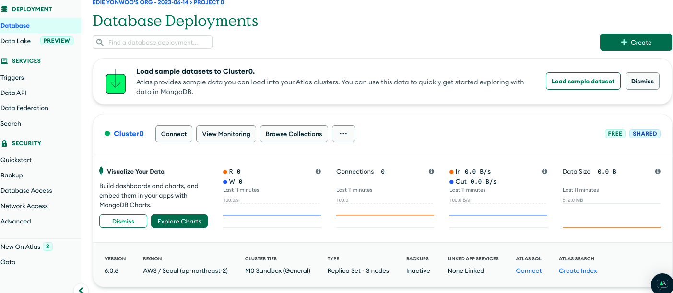This screenshot has height=293, width=673.
Task: Click the Services monitor icon in sidebar
Action: pos(4,61)
